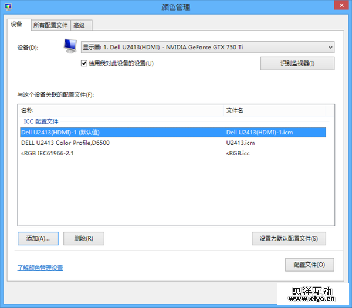Screen dimensions: 352x308
Task: Go to the 高级 tab
Action: click(79, 25)
